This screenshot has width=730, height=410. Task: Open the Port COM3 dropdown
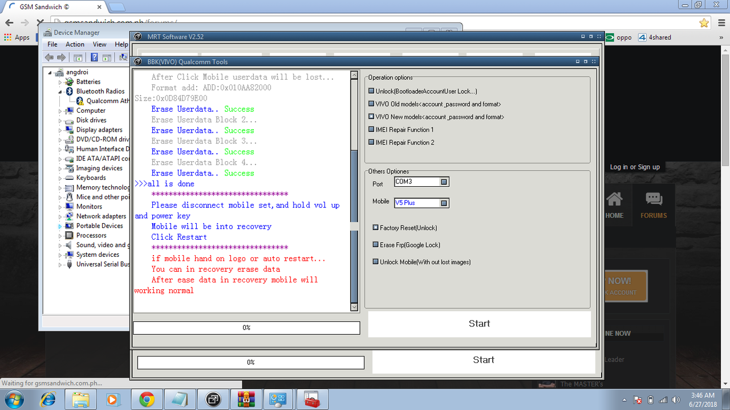pyautogui.click(x=444, y=182)
